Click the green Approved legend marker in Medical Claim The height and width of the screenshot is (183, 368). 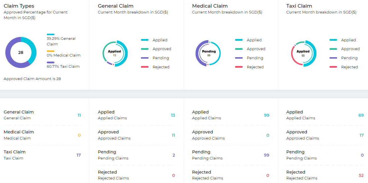coord(239,49)
